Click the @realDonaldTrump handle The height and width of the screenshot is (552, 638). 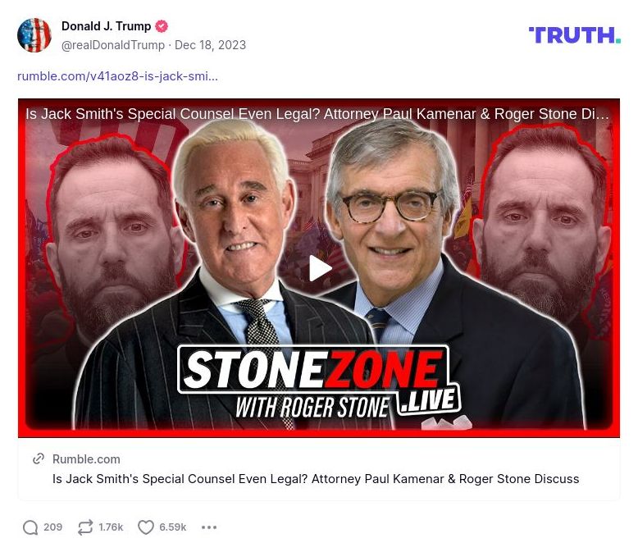tap(113, 45)
